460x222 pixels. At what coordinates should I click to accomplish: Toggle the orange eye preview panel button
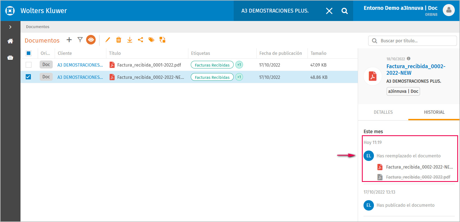(91, 40)
